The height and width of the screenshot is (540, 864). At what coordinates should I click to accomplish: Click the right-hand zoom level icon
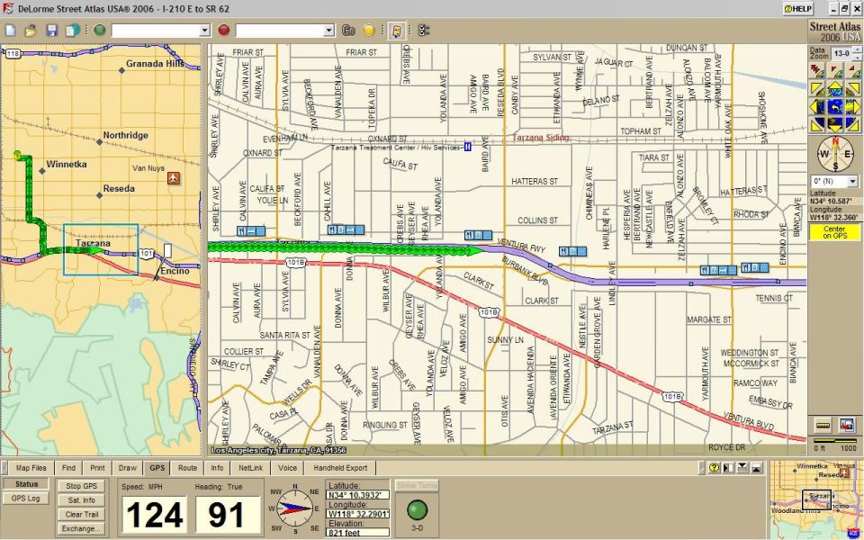tap(853, 71)
